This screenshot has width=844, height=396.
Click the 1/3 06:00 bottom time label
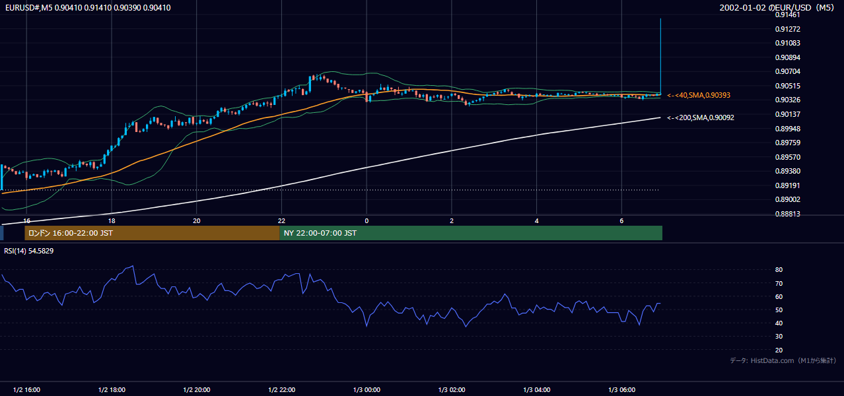point(621,390)
